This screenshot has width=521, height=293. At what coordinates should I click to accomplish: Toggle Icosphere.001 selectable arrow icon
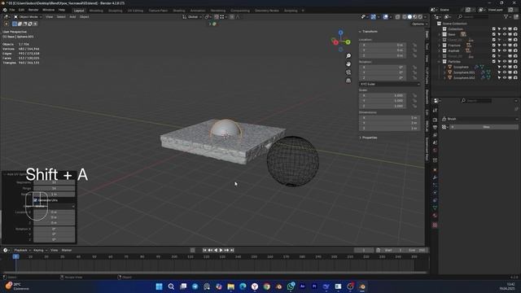(x=499, y=72)
